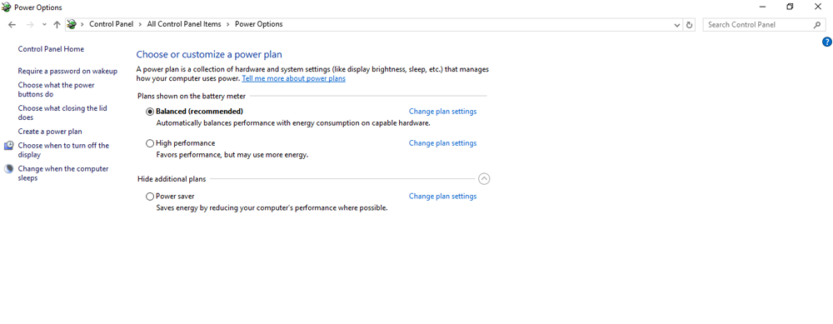The width and height of the screenshot is (833, 324).
Task: Collapse additional plans with round chevron
Action: click(484, 179)
